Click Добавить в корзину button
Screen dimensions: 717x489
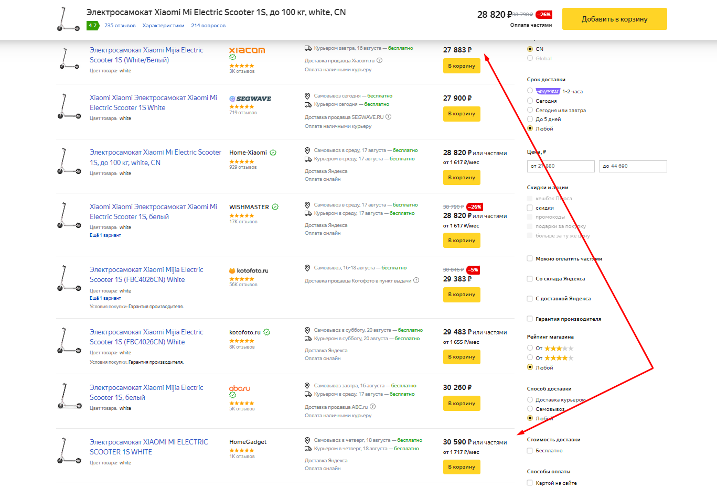click(615, 19)
